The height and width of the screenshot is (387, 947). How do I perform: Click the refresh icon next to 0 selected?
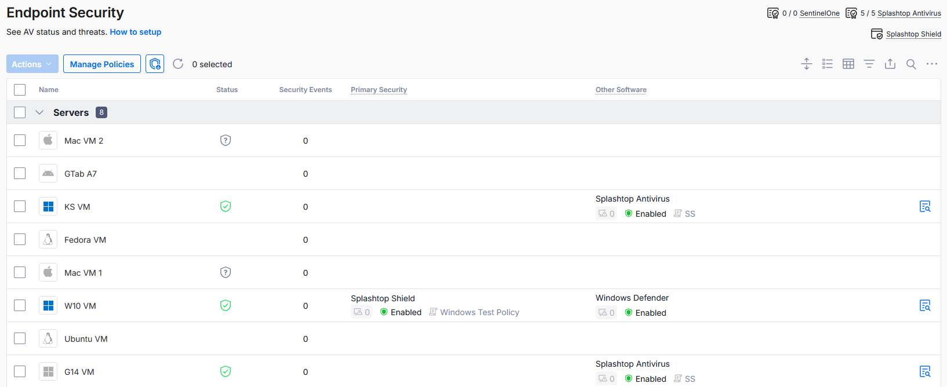point(178,64)
